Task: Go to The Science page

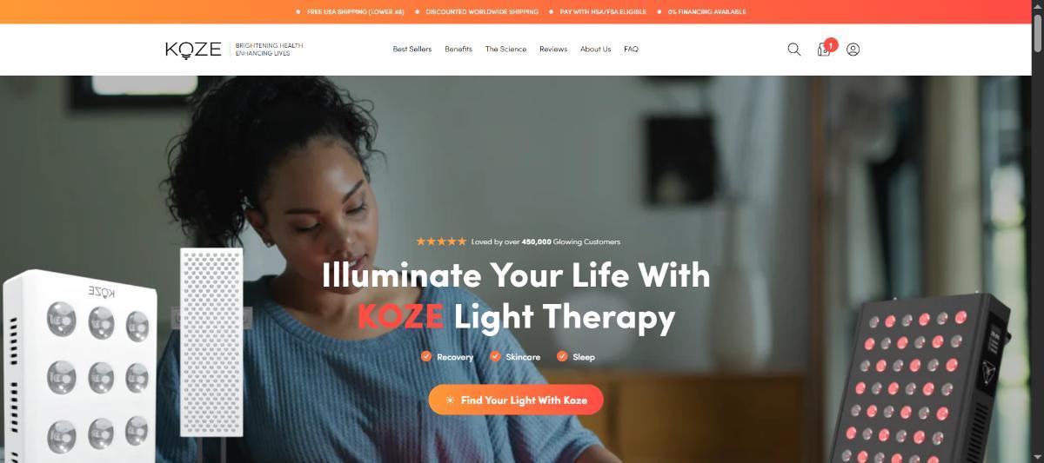Action: pyautogui.click(x=505, y=50)
